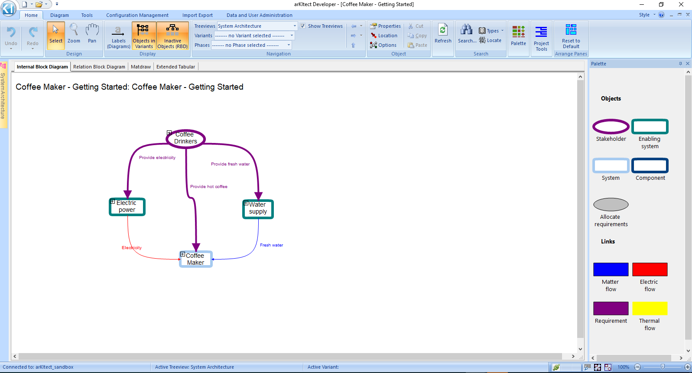Open the Configuration Management ribbon tab
This screenshot has width=692, height=373.
pyautogui.click(x=137, y=15)
